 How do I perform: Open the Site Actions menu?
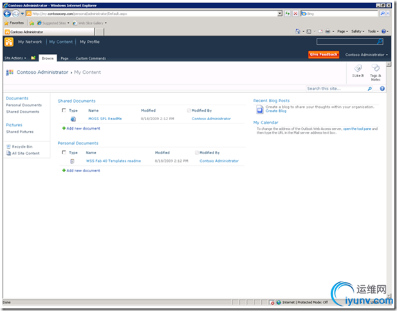(15, 58)
